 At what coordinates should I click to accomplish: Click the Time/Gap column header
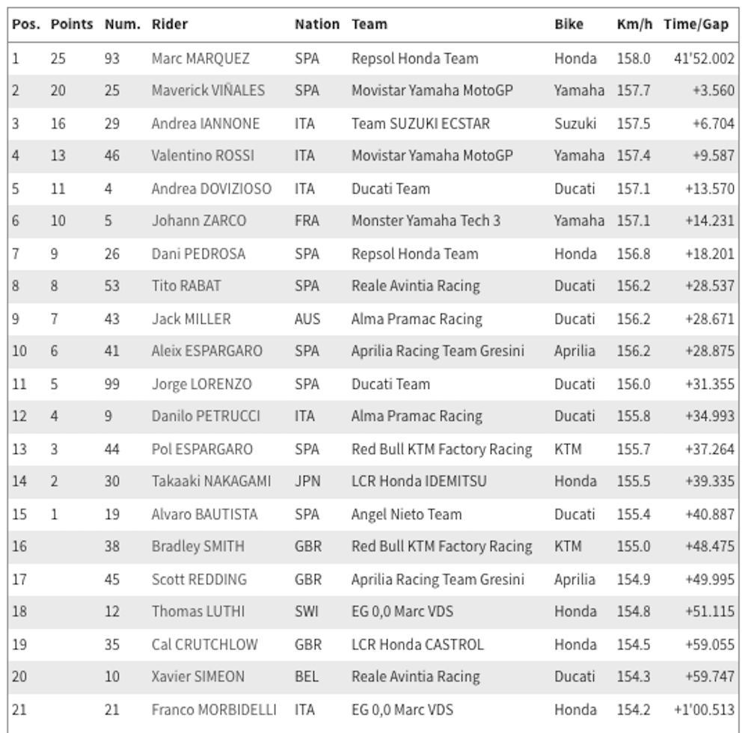click(696, 25)
